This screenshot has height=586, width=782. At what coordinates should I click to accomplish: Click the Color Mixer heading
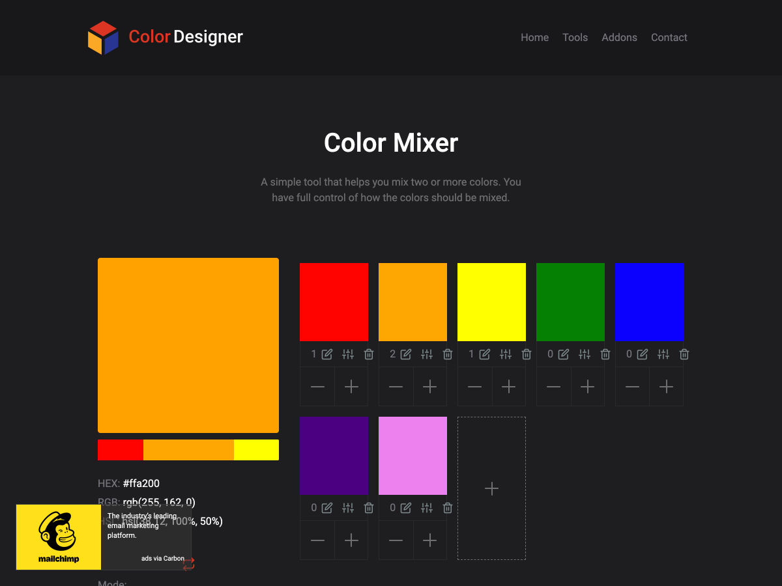point(391,143)
